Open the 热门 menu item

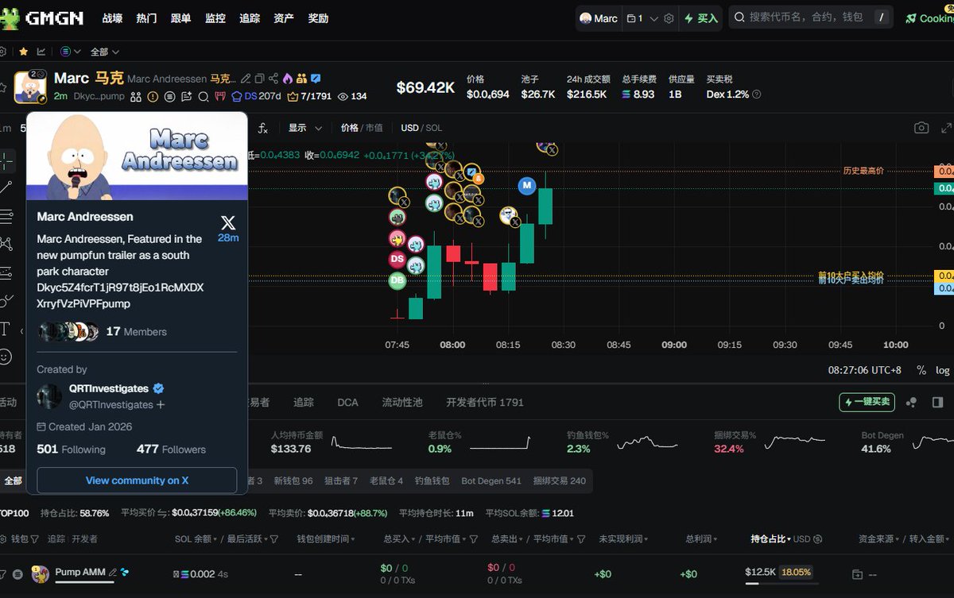(146, 18)
